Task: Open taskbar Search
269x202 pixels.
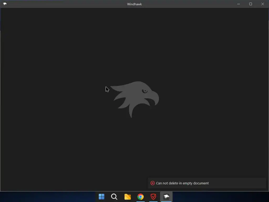Action: 114,197
